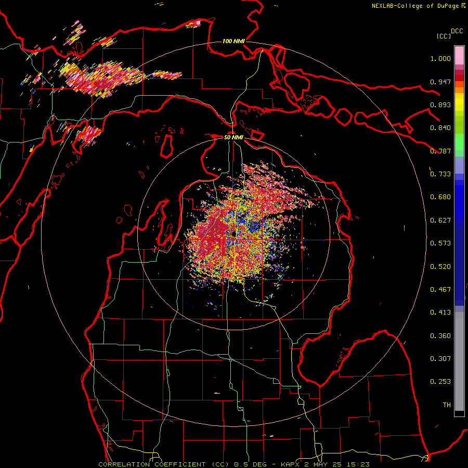Click the 0.947 scale value

coord(440,82)
